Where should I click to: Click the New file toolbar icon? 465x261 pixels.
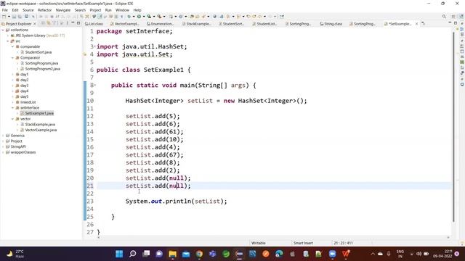coord(4,17)
